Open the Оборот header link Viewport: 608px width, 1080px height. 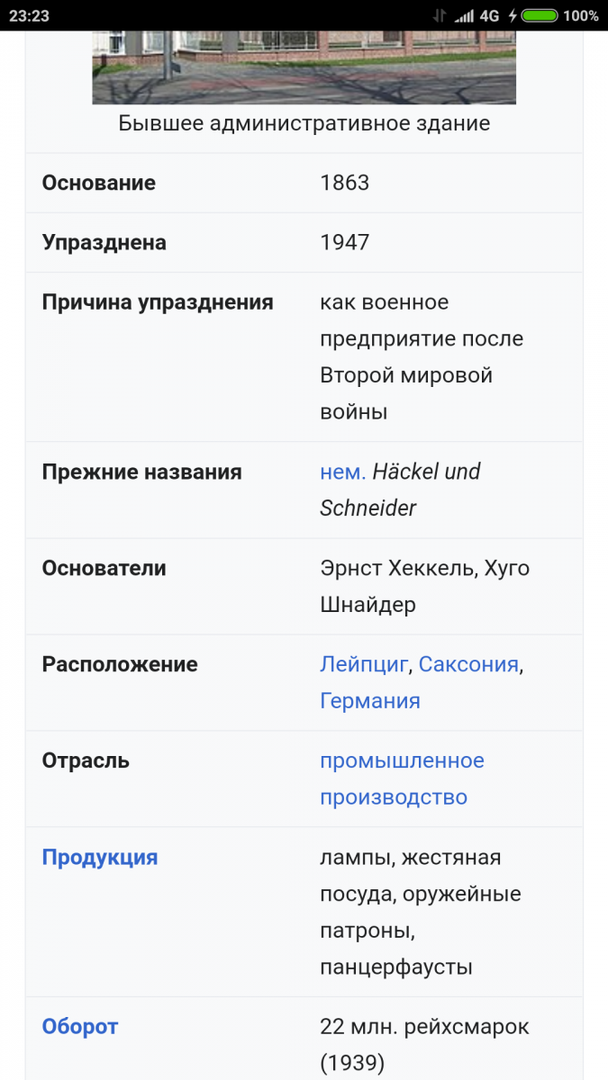click(80, 1026)
